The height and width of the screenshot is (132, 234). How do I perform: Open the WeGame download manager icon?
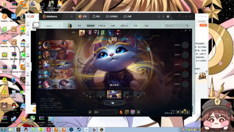point(163,16)
